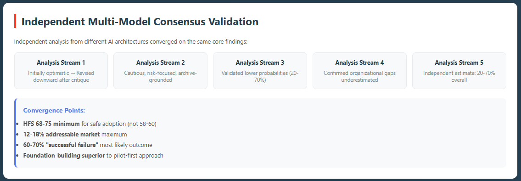
Task: Click the Convergence Points heading
Action: coord(54,110)
